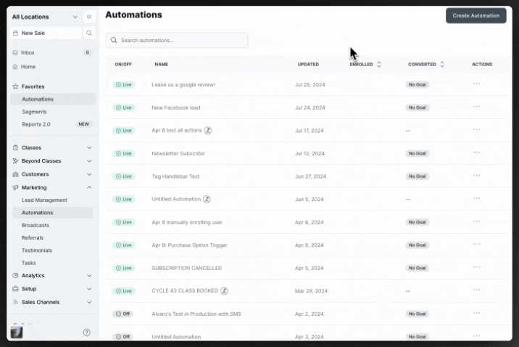
Task: Click the Create Automation button
Action: pyautogui.click(x=476, y=15)
